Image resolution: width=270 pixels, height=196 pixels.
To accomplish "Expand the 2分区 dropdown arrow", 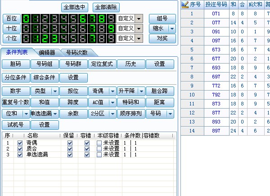I will 112,114.
